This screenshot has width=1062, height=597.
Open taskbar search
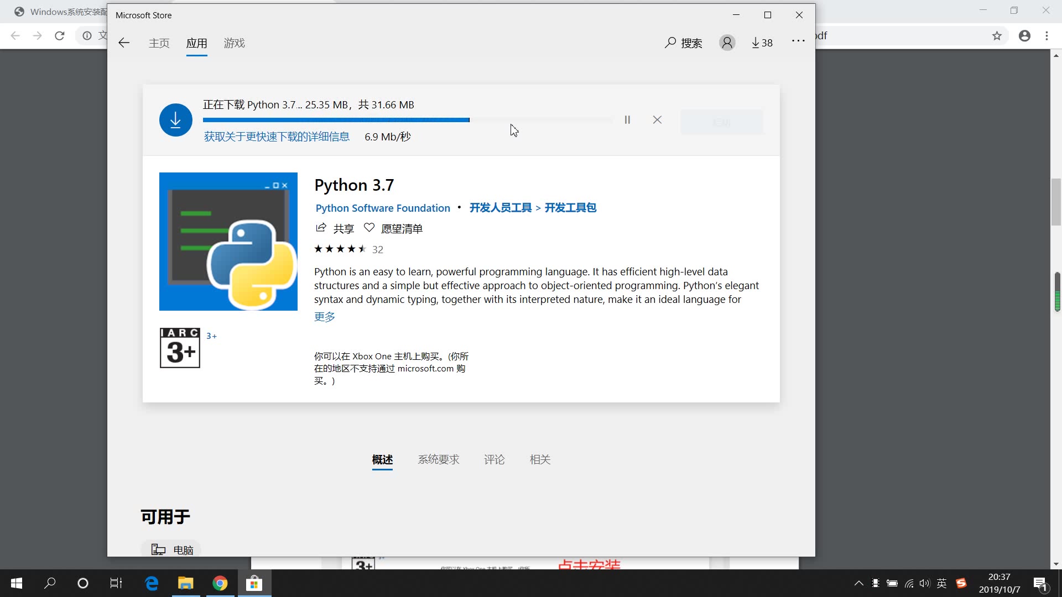click(50, 583)
